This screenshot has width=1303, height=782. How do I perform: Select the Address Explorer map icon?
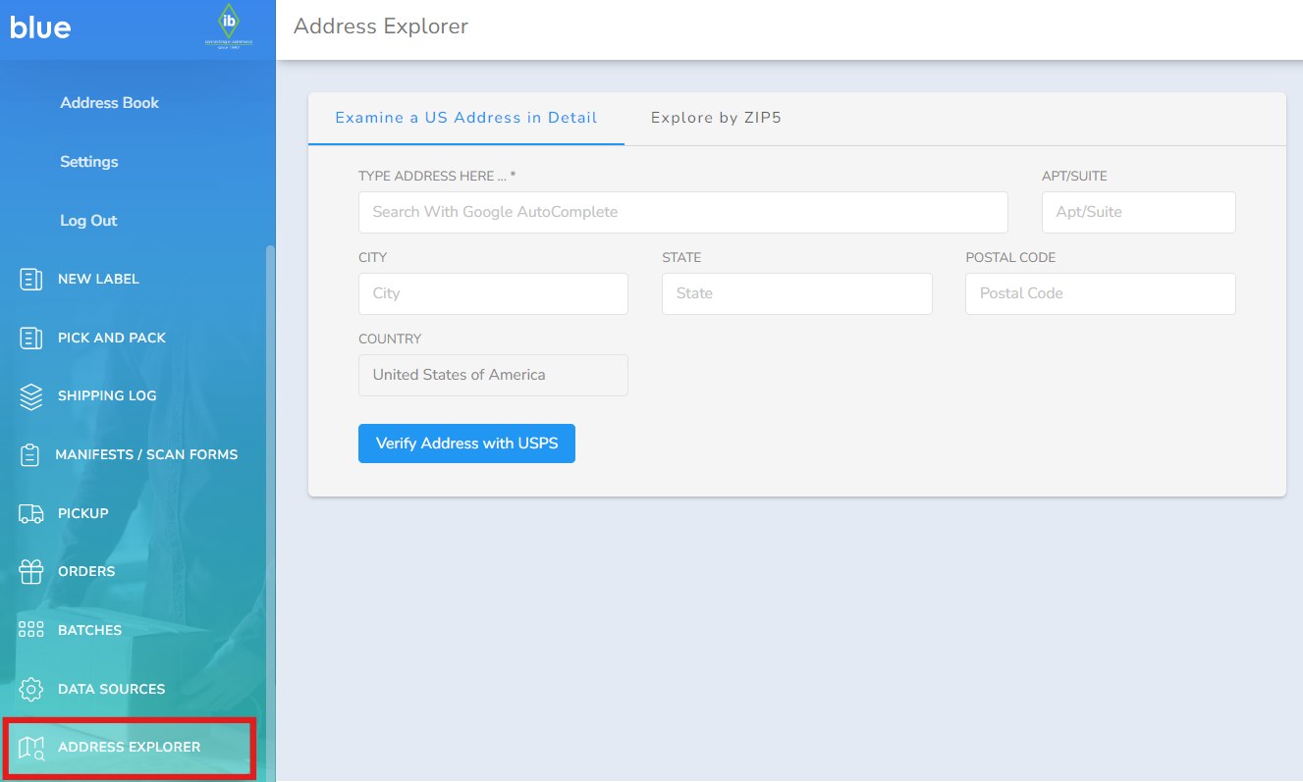pyautogui.click(x=30, y=747)
